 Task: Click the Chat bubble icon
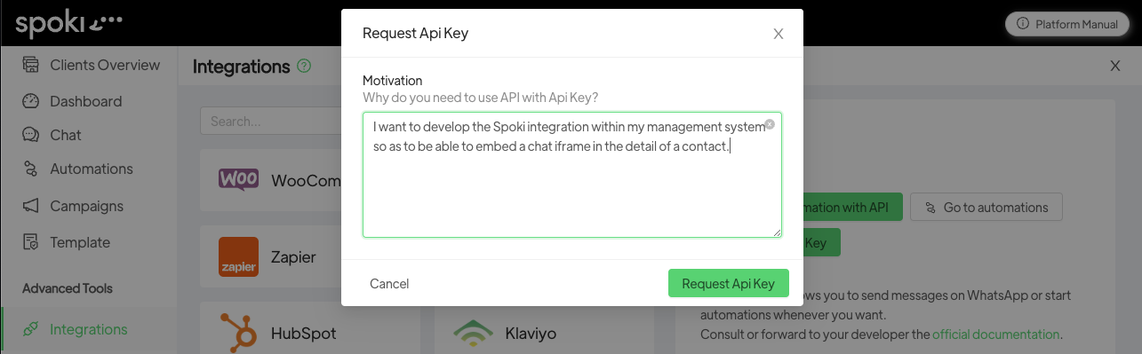click(31, 135)
